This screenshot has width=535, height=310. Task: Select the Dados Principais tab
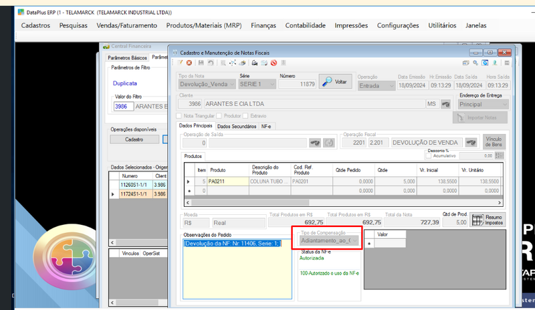click(x=195, y=126)
